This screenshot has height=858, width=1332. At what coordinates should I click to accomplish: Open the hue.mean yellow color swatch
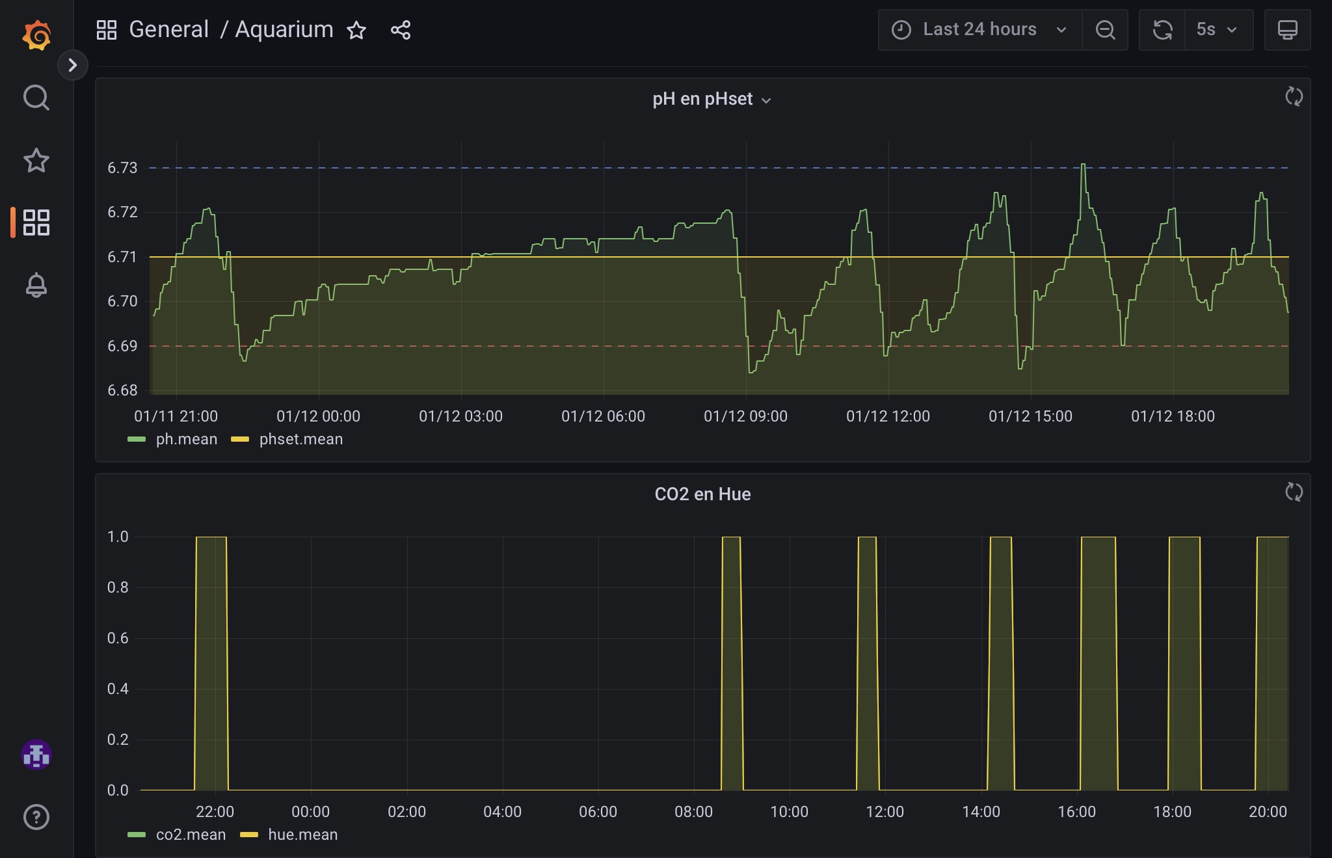[x=249, y=835]
